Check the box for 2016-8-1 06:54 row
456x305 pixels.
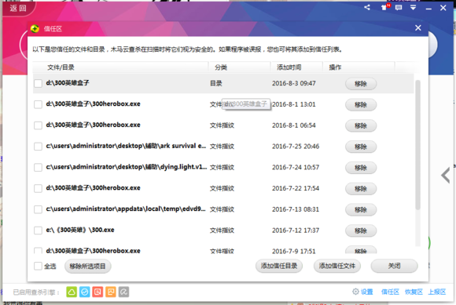click(x=38, y=125)
